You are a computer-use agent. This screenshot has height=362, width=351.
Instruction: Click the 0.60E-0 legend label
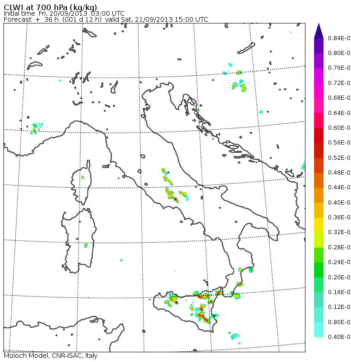[x=339, y=127]
